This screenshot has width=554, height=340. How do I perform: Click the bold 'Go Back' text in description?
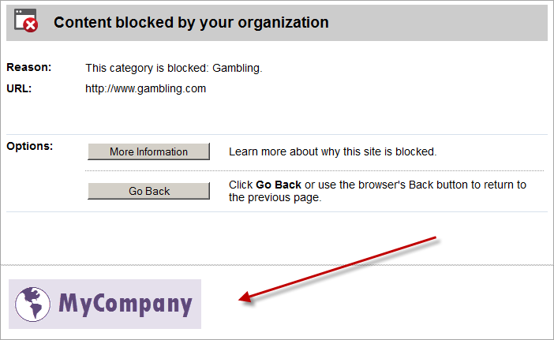pyautogui.click(x=279, y=185)
